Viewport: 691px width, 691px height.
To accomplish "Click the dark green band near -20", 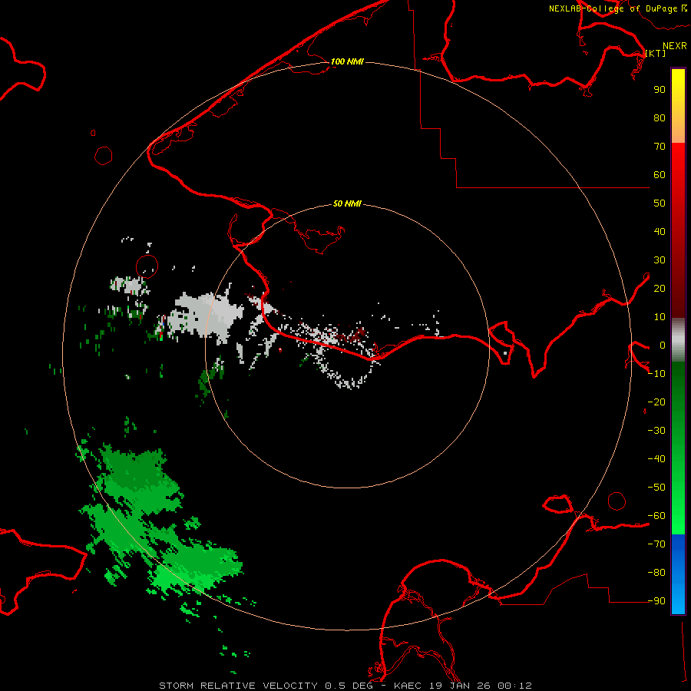I will (678, 397).
